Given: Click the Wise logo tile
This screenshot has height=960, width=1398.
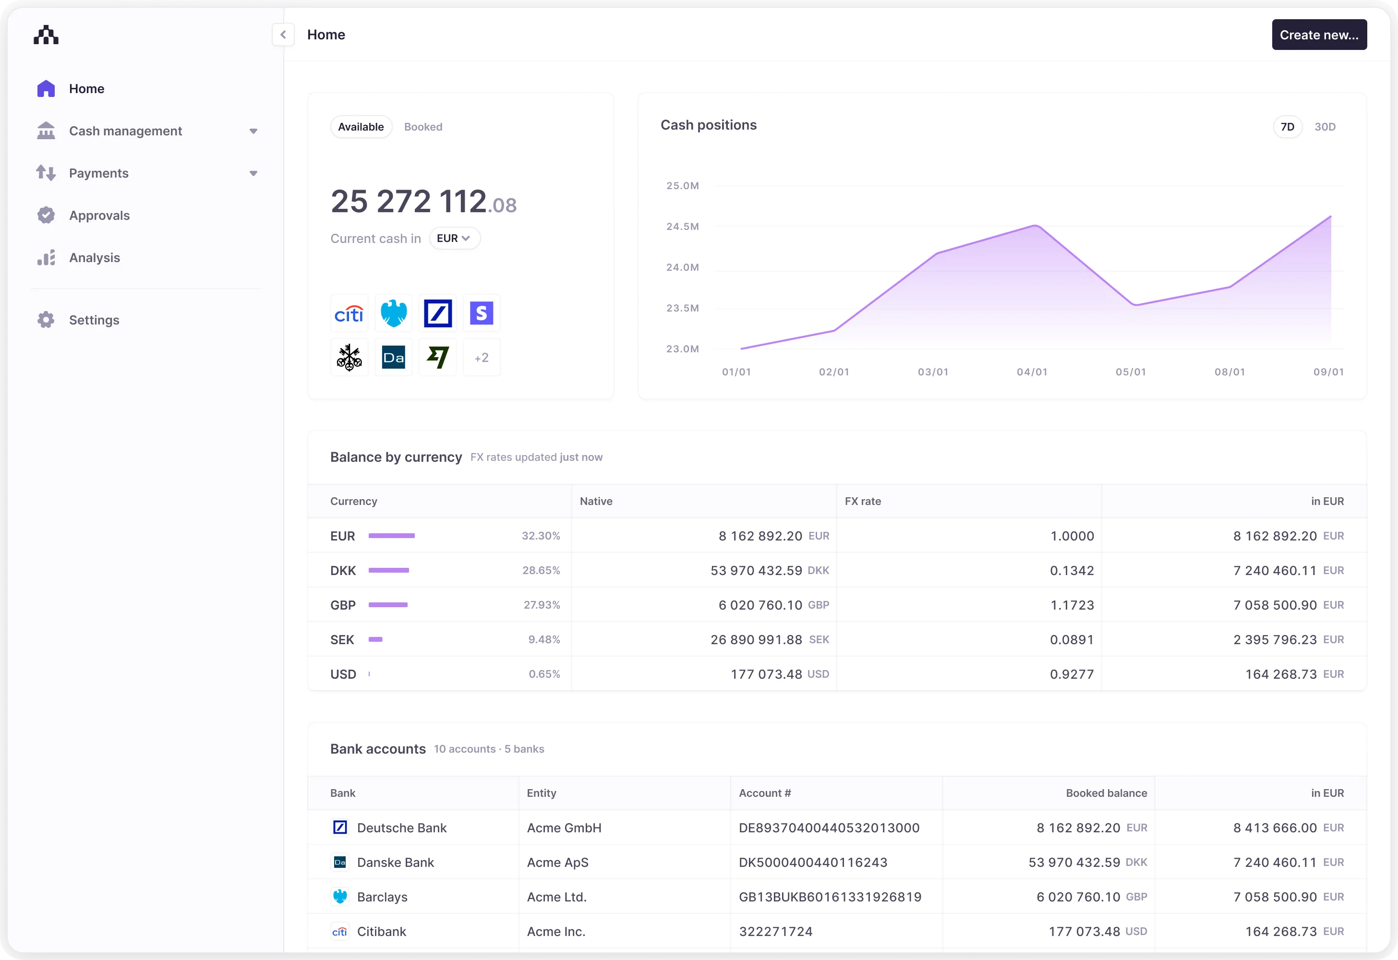Looking at the screenshot, I should pyautogui.click(x=437, y=358).
